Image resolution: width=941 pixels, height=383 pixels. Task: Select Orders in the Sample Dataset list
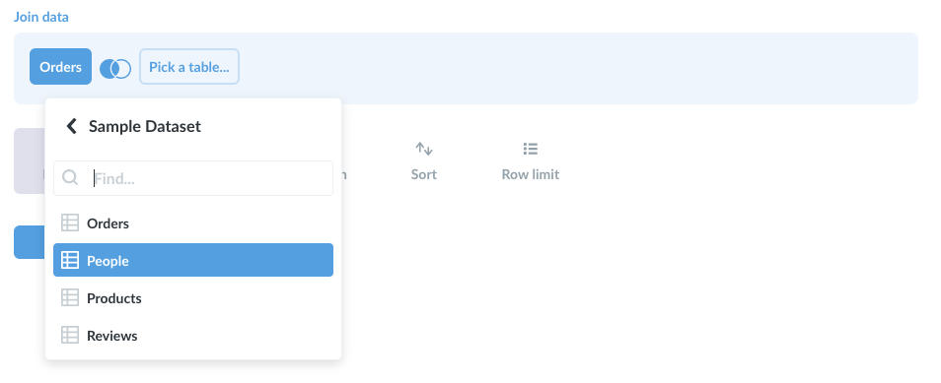pos(193,223)
